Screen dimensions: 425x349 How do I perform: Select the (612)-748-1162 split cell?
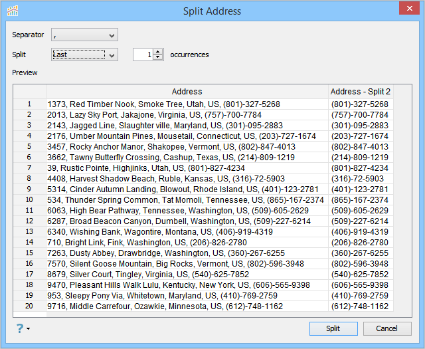point(359,306)
